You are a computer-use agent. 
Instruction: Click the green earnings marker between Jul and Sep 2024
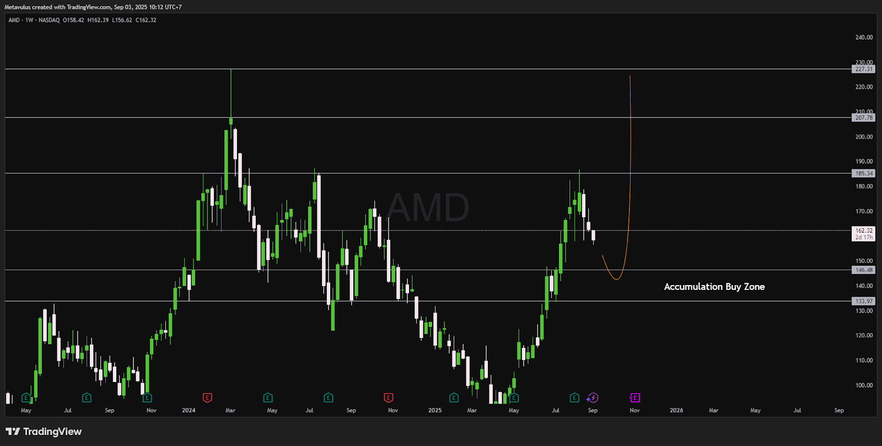[328, 397]
